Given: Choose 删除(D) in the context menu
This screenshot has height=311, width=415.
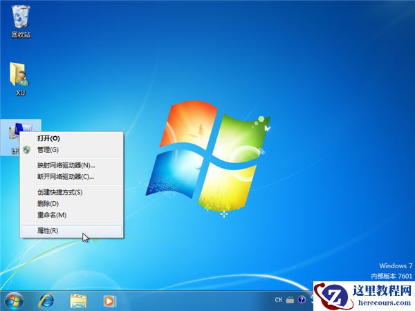Looking at the screenshot, I should click(x=71, y=204).
